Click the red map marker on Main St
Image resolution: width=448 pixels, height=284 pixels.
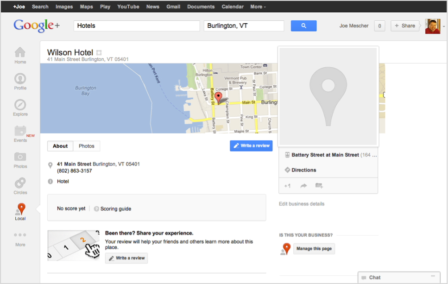pos(218,97)
